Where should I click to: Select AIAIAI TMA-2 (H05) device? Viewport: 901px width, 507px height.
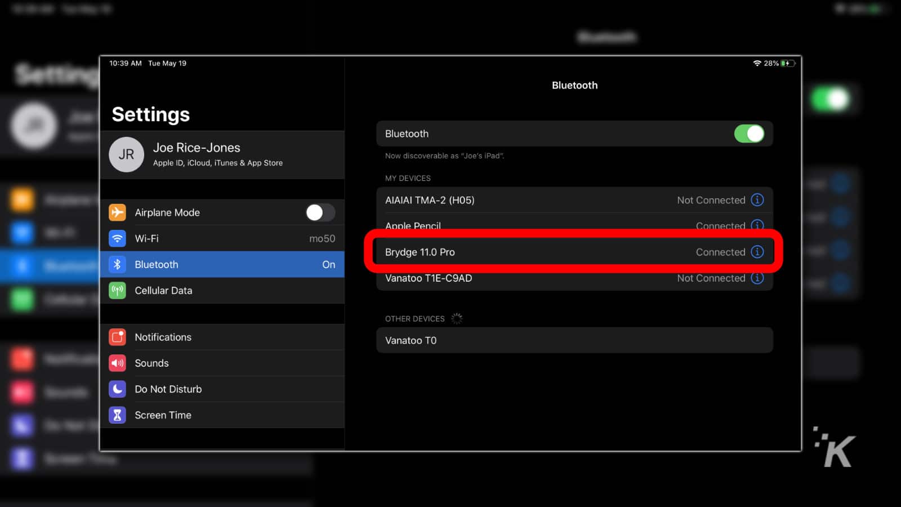coord(574,200)
